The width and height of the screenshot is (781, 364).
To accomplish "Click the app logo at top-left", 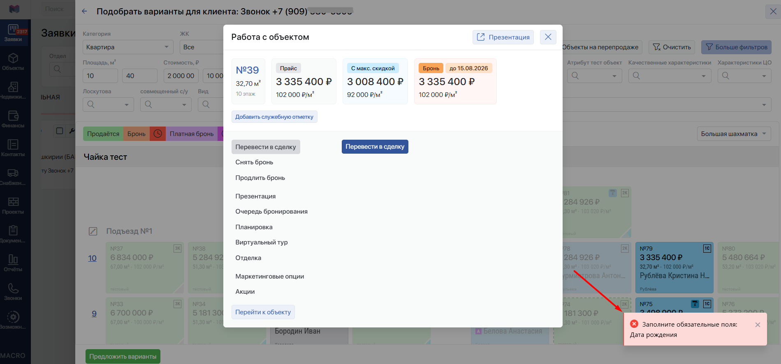I will (x=14, y=9).
